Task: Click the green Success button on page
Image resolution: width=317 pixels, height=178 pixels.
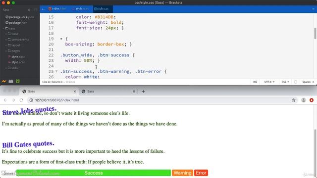Action: click(94, 173)
